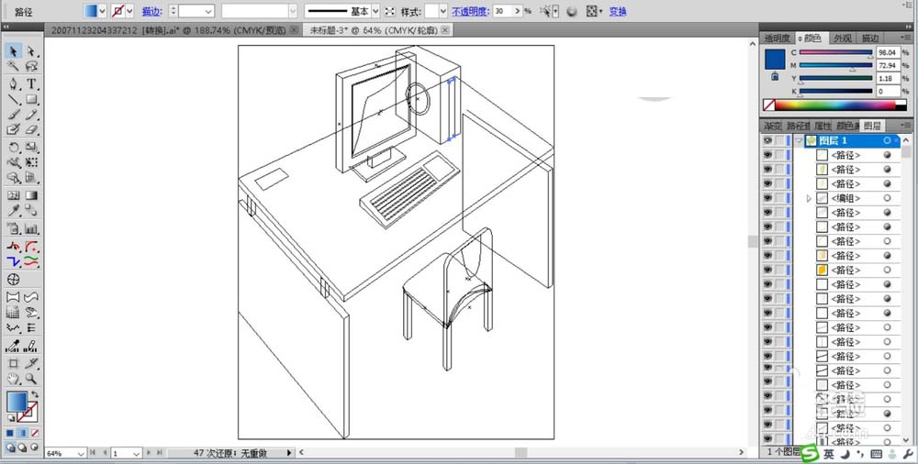918x464 pixels.
Task: Select the Lasso tool
Action: 31,65
